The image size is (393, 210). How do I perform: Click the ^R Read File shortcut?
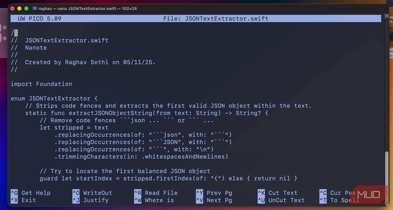coord(156,193)
